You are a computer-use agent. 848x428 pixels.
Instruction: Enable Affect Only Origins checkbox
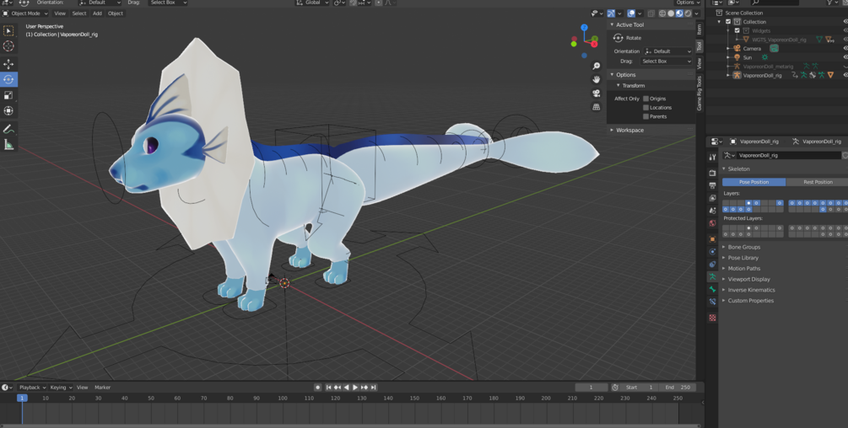pos(645,99)
